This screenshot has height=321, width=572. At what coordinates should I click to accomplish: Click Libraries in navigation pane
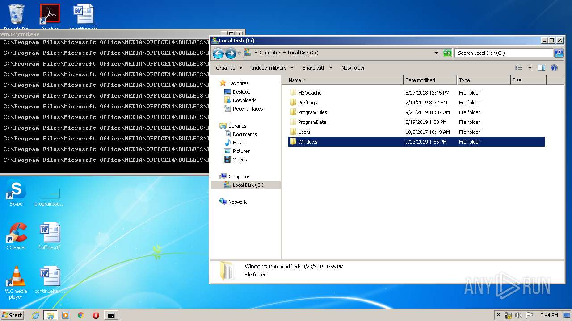[237, 126]
